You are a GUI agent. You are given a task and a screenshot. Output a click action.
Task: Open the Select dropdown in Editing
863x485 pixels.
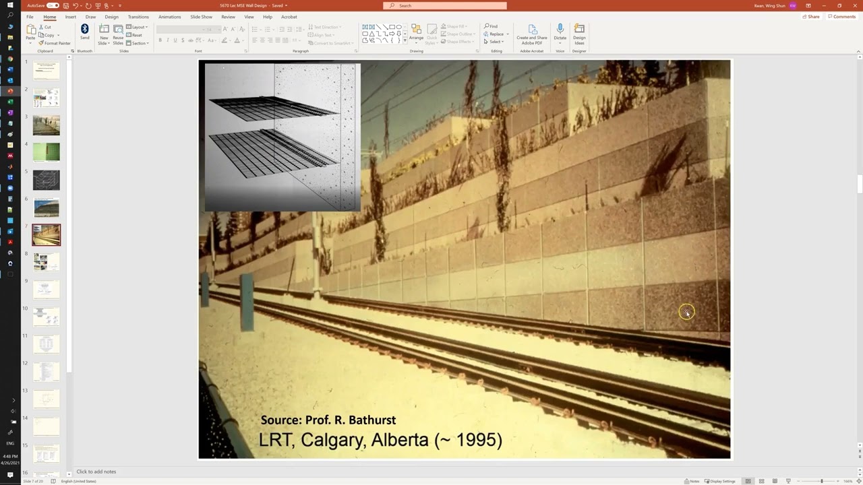(494, 42)
